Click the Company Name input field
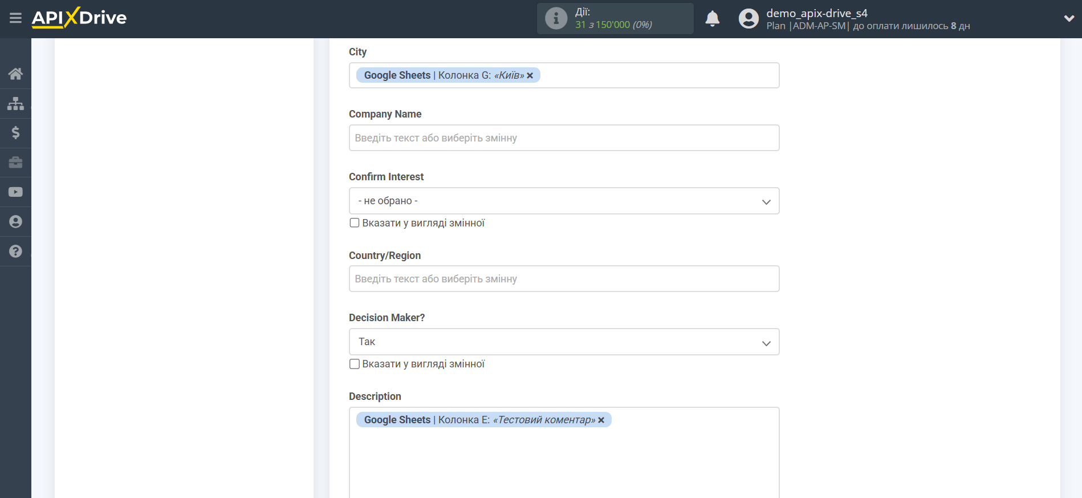 (564, 138)
